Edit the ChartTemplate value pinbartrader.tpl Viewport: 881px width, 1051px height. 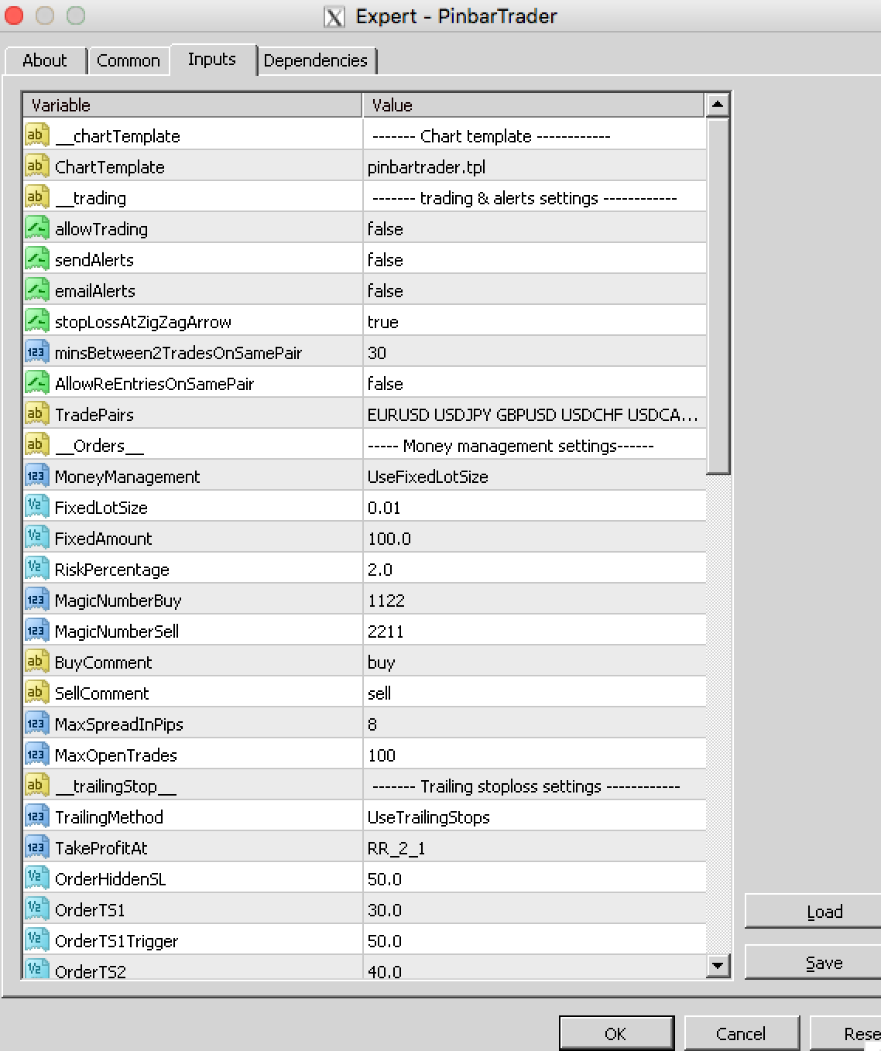(x=534, y=166)
